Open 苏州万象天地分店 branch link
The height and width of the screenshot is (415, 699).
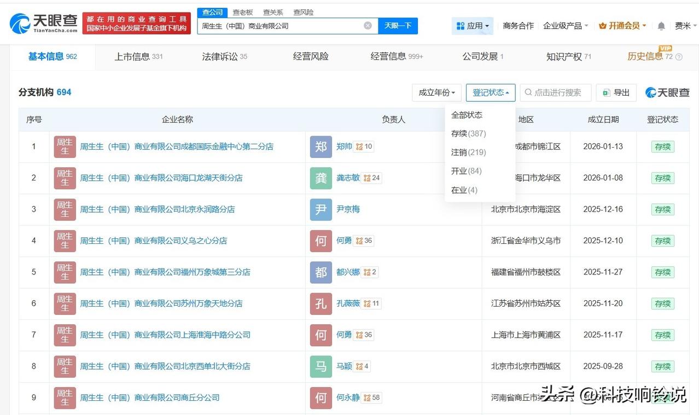[x=161, y=303]
